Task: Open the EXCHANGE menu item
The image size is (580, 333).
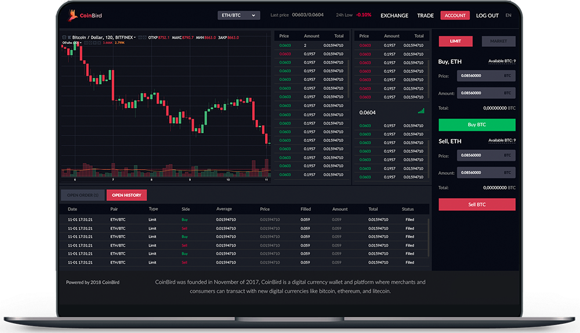Action: (x=394, y=16)
